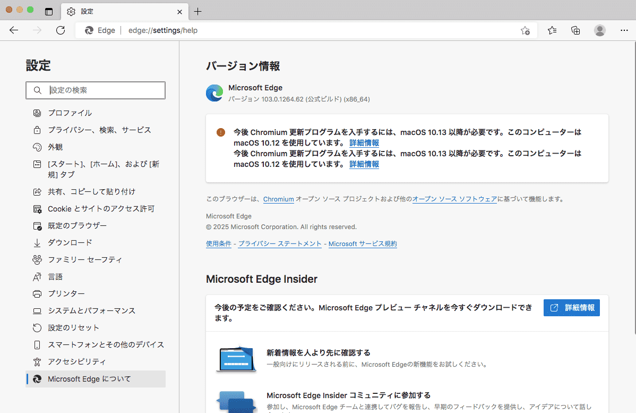Click the orange warning icon in update notice
636x413 pixels.
tap(221, 132)
